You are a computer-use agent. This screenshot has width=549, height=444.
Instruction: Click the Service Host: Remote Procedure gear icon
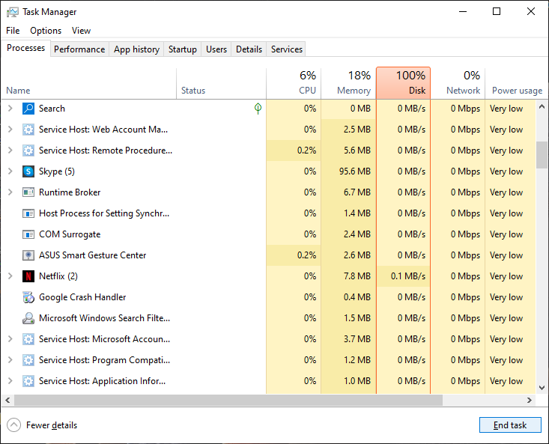point(28,150)
